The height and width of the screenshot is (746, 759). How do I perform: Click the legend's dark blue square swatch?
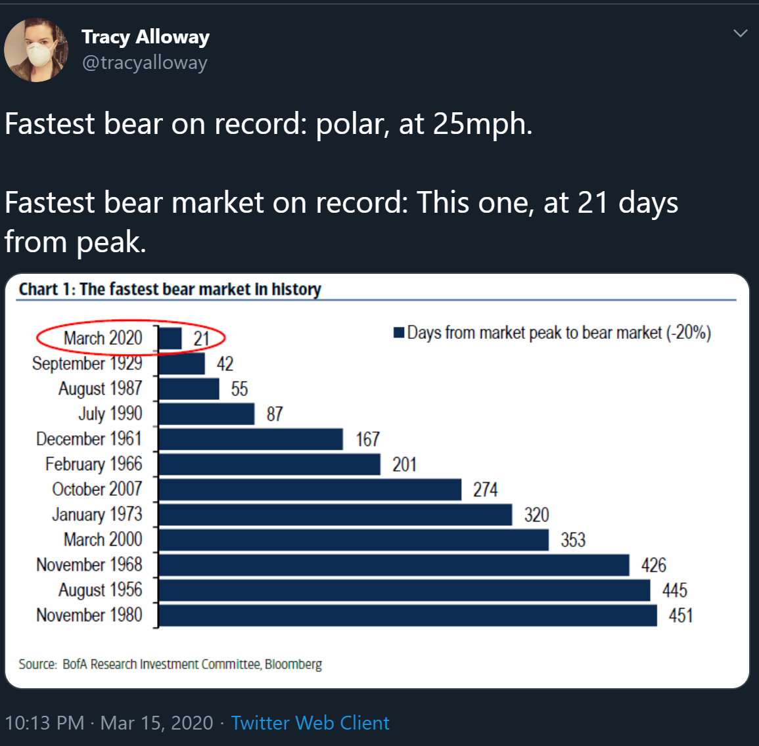[398, 332]
